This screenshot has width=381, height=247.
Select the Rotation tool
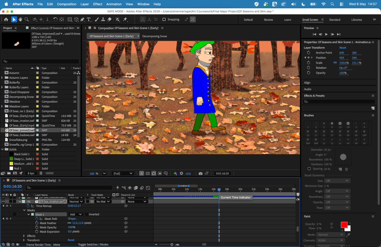point(55,19)
